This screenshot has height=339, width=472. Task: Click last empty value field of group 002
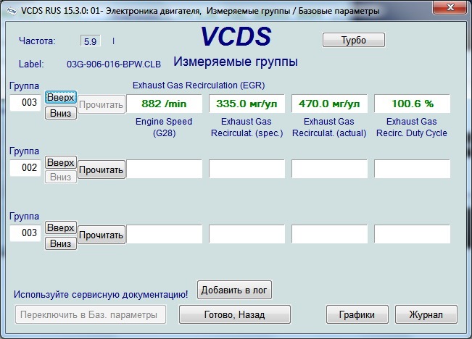point(412,169)
